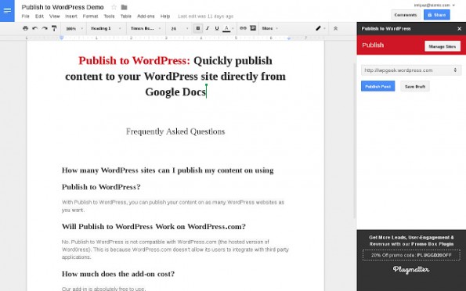Click the red 'Publish to WordPress:' title text
The image size is (466, 291).
tap(135, 60)
